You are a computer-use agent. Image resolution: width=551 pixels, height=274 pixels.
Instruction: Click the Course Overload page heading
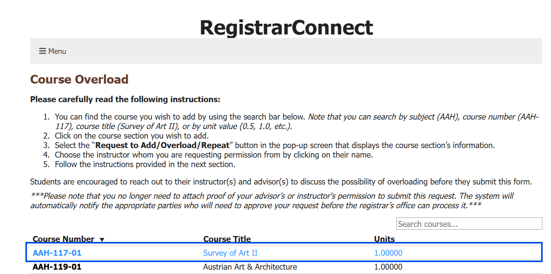[x=79, y=79]
